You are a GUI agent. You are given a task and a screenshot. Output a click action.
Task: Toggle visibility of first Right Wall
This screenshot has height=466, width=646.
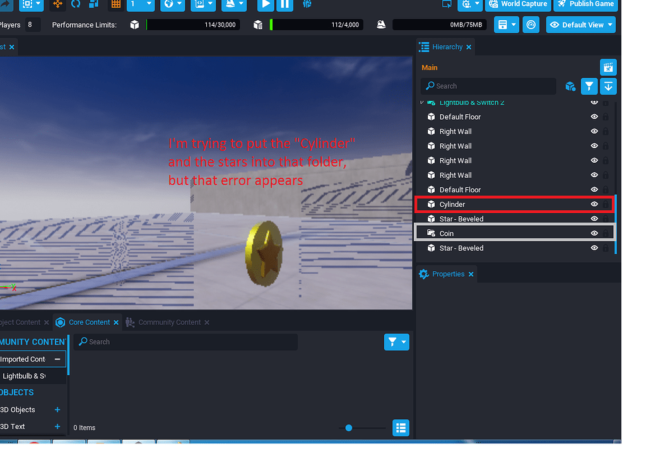(x=594, y=131)
